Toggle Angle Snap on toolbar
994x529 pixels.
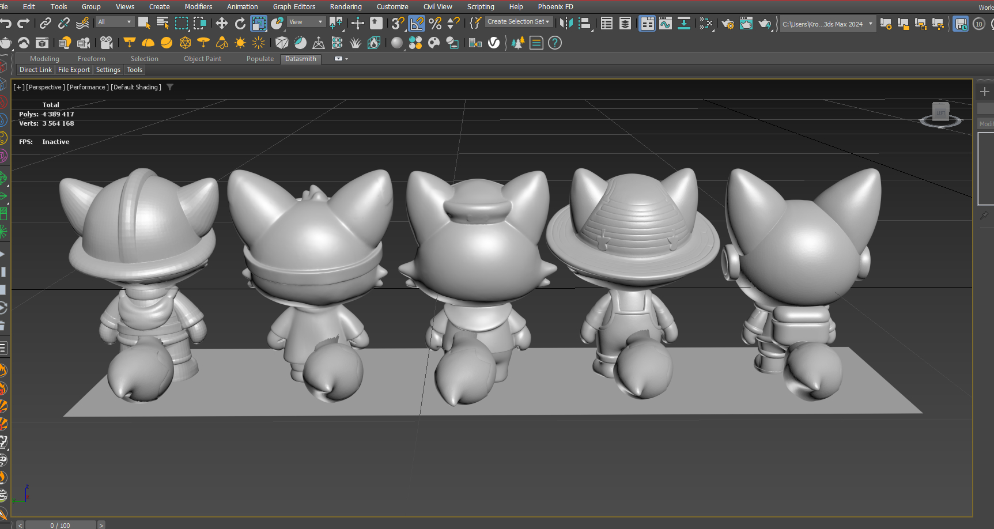click(x=417, y=23)
